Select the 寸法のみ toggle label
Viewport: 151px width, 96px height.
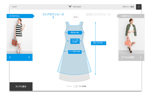69,86
